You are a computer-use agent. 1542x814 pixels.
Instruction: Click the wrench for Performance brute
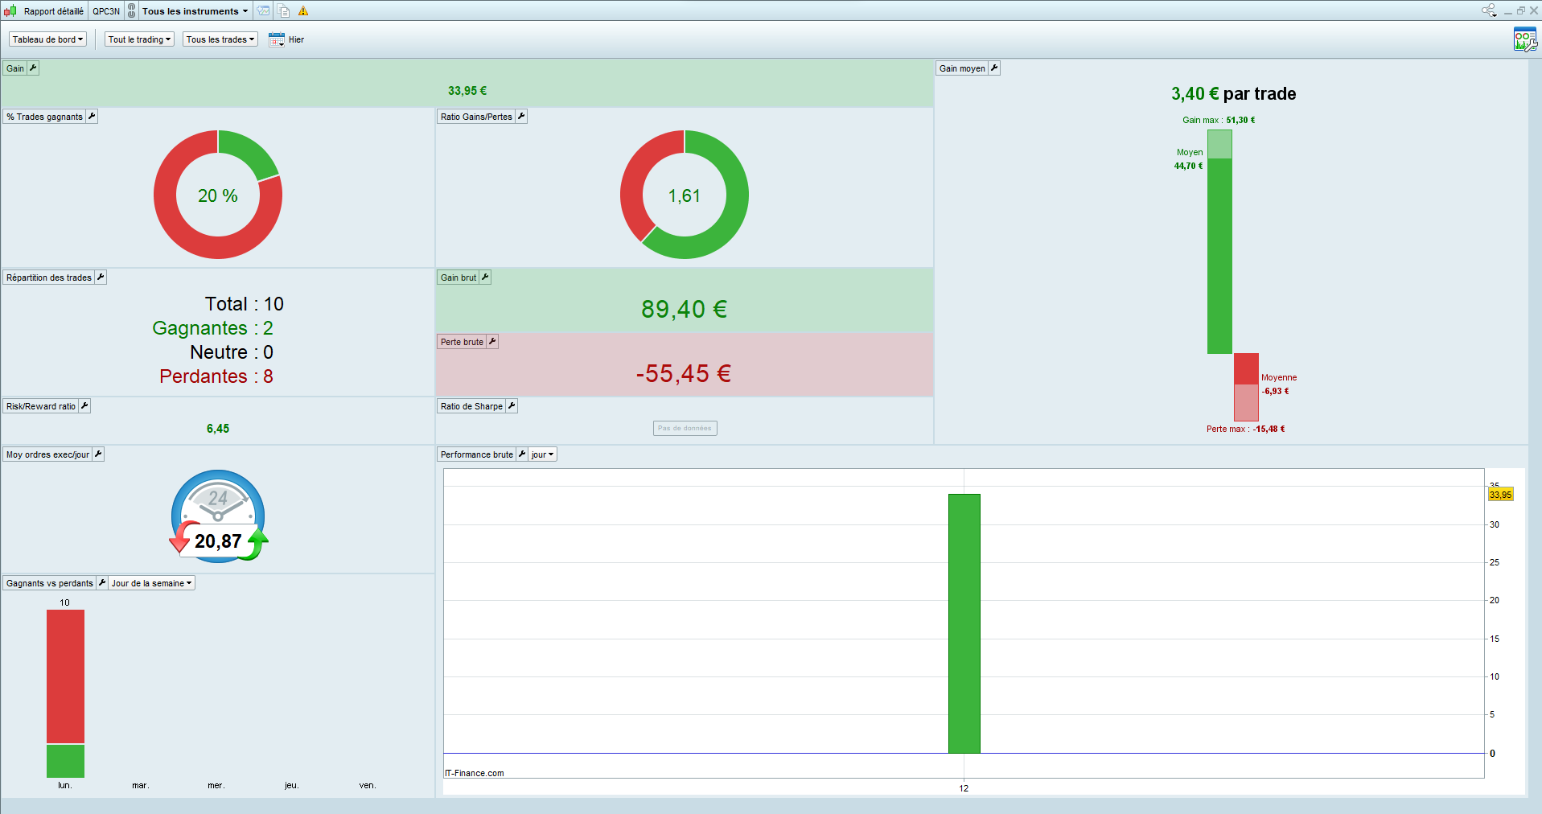coord(522,454)
